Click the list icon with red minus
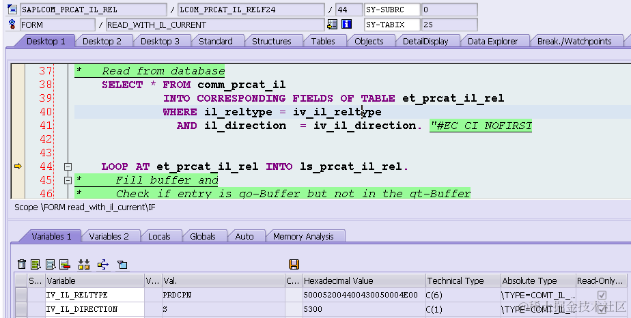 pyautogui.click(x=65, y=264)
